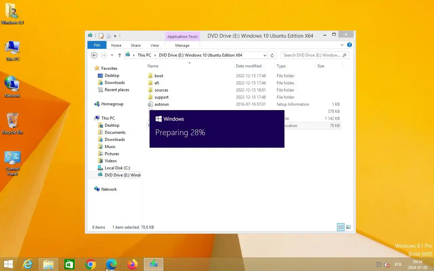
Task: Click the Properties icon in quick access toolbar
Action: click(101, 36)
